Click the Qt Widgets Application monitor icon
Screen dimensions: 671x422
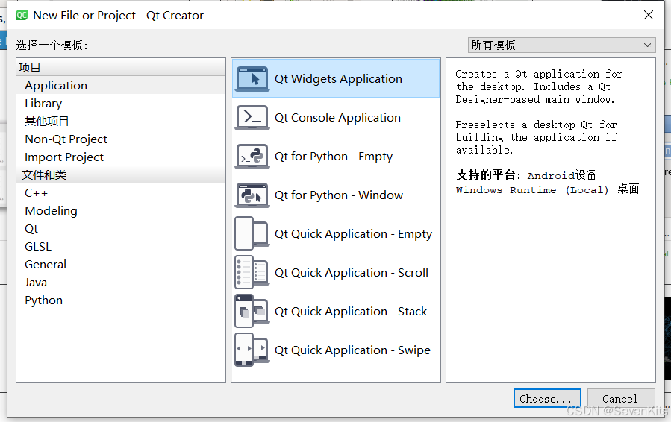tap(252, 79)
